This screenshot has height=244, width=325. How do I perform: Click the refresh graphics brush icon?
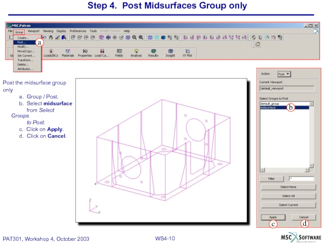coord(64,37)
